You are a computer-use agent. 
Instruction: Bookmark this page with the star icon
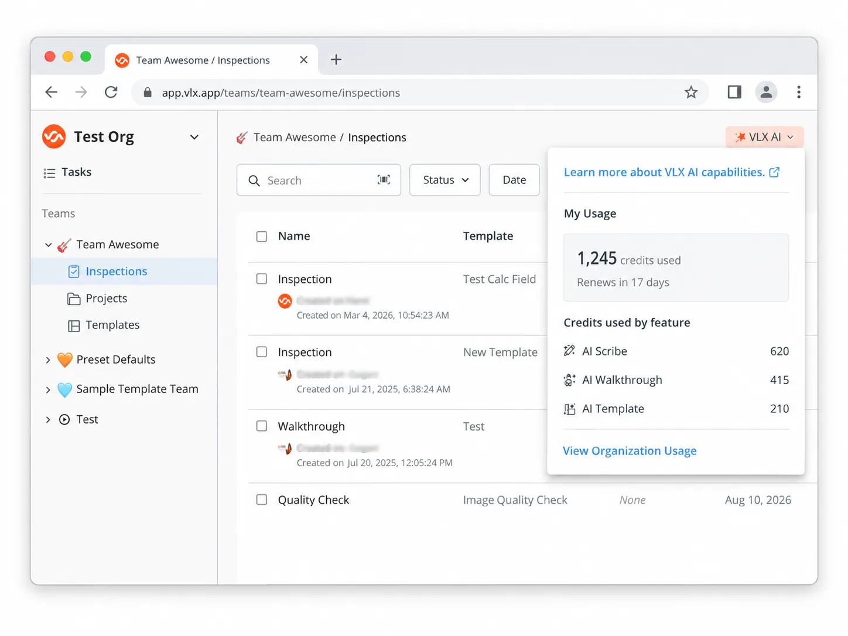[691, 92]
